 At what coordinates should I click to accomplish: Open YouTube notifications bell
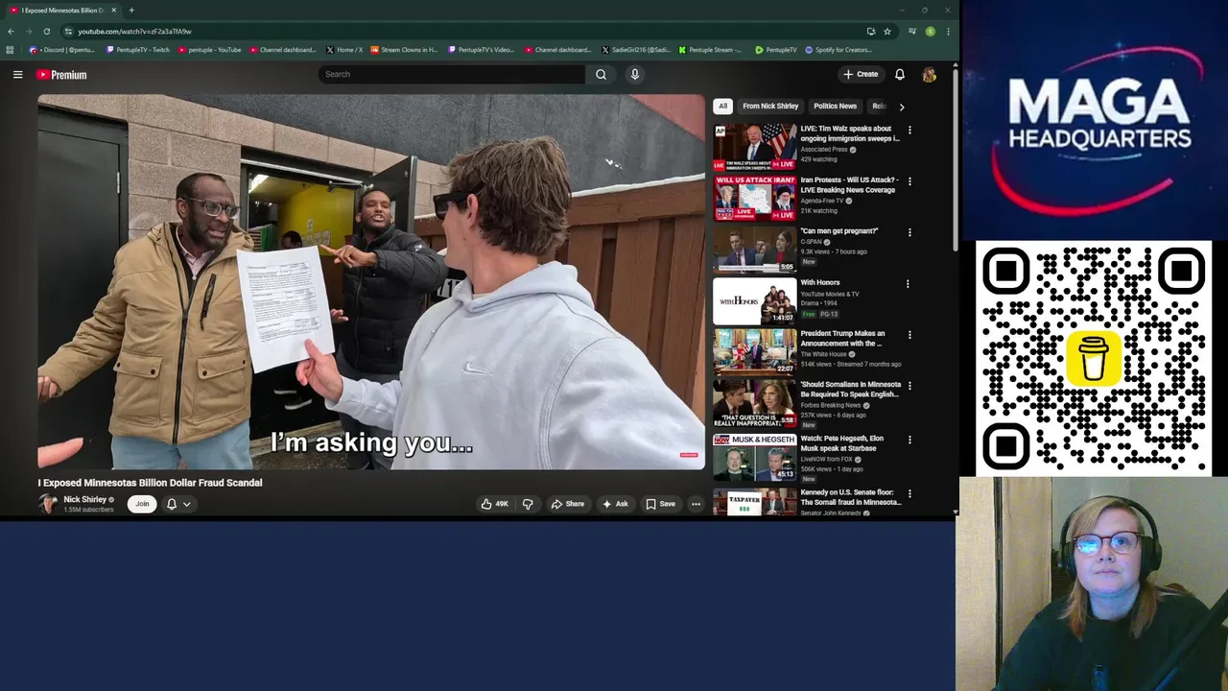click(900, 74)
